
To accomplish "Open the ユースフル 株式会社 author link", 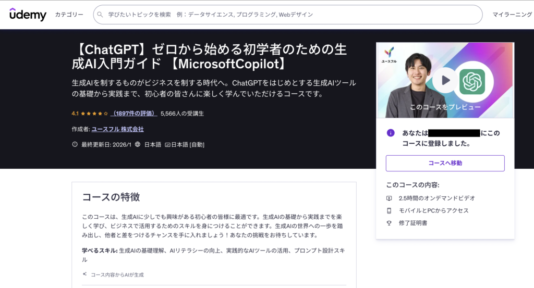I will [x=117, y=129].
